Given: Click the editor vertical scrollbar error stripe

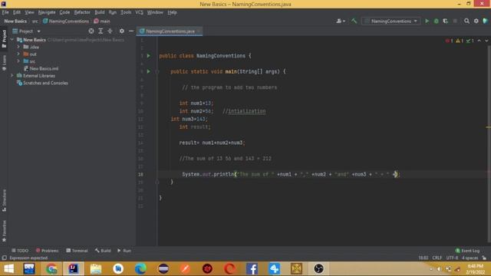Looking at the screenshot, I should (x=489, y=127).
